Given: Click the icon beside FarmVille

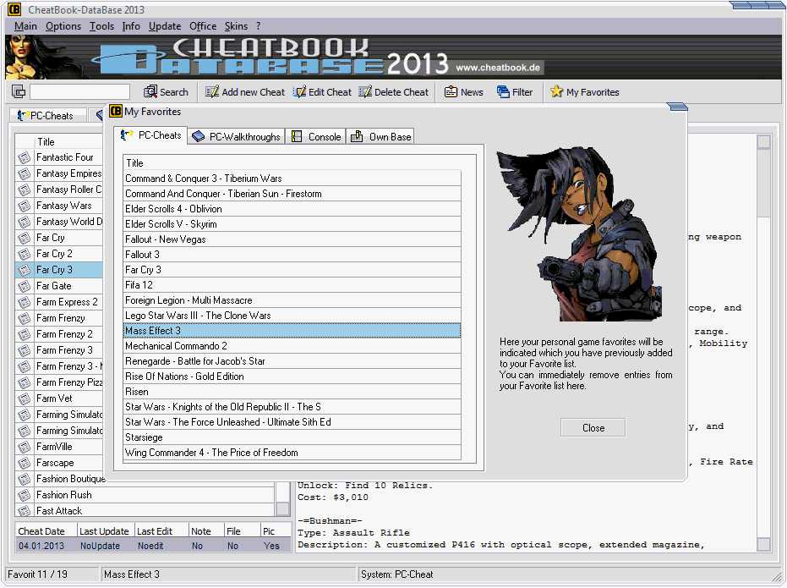Looking at the screenshot, I should (24, 447).
